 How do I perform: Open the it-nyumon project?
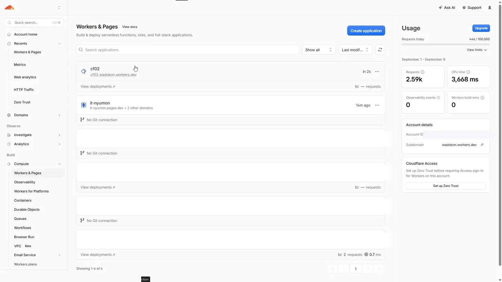coord(100,103)
